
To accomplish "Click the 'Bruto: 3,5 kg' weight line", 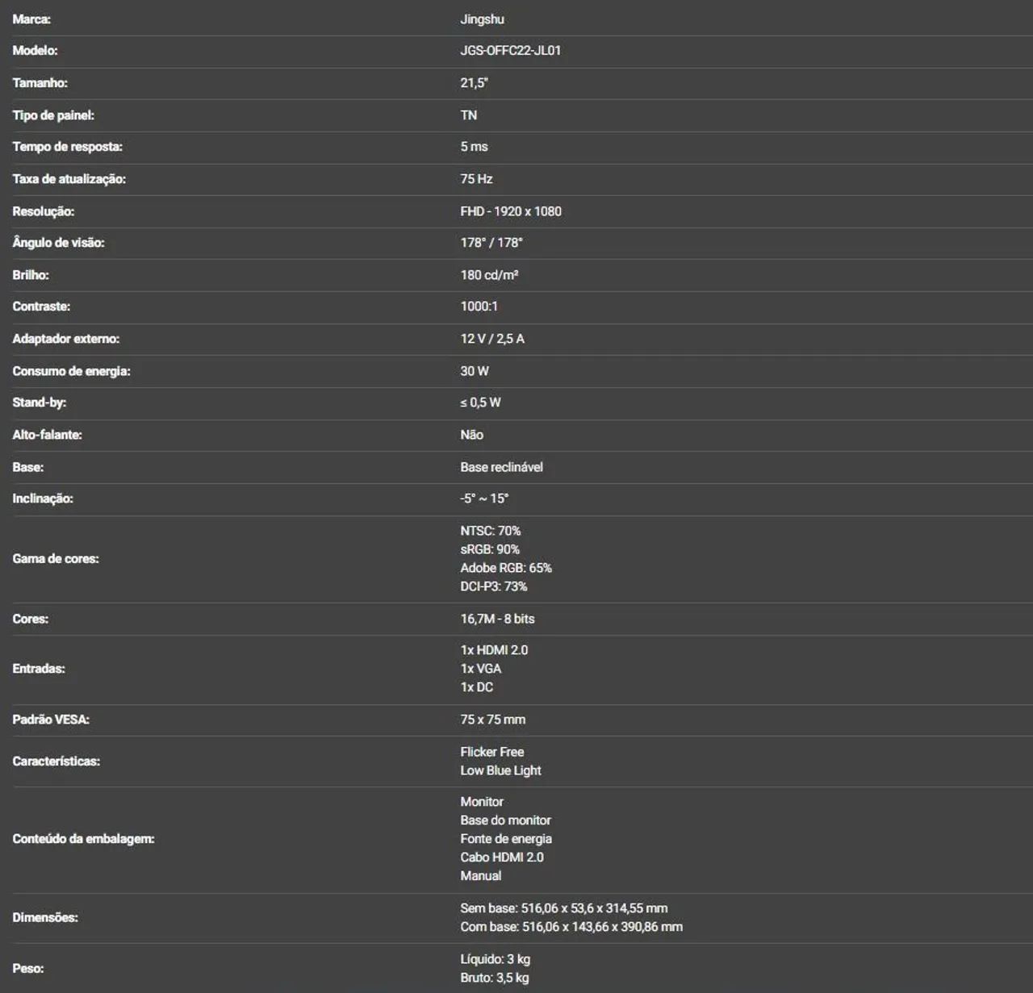I will coord(495,978).
